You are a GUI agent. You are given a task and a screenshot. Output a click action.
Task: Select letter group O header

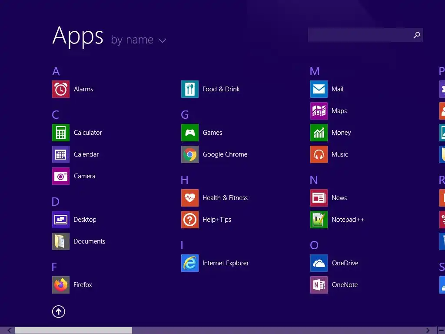point(314,245)
